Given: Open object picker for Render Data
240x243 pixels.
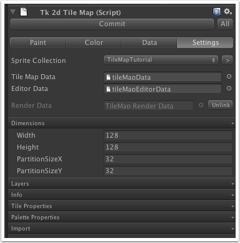Looking at the screenshot, I should 201,105.
